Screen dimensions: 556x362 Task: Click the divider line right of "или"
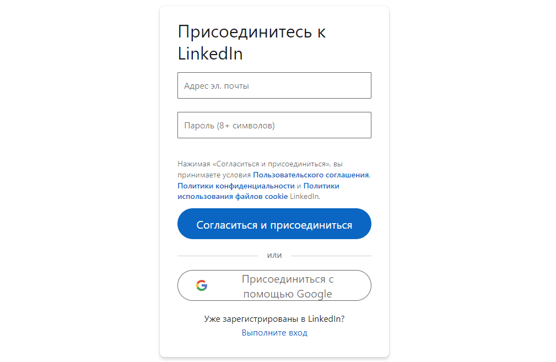(x=331, y=256)
